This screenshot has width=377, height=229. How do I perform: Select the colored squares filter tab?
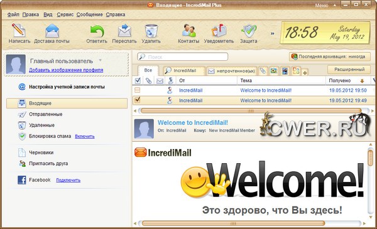296,71
